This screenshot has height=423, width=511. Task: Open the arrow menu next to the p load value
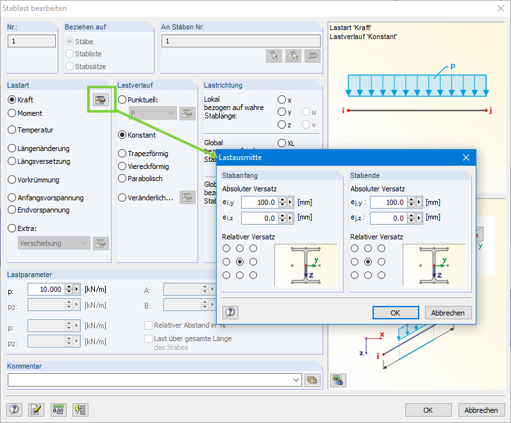point(77,289)
